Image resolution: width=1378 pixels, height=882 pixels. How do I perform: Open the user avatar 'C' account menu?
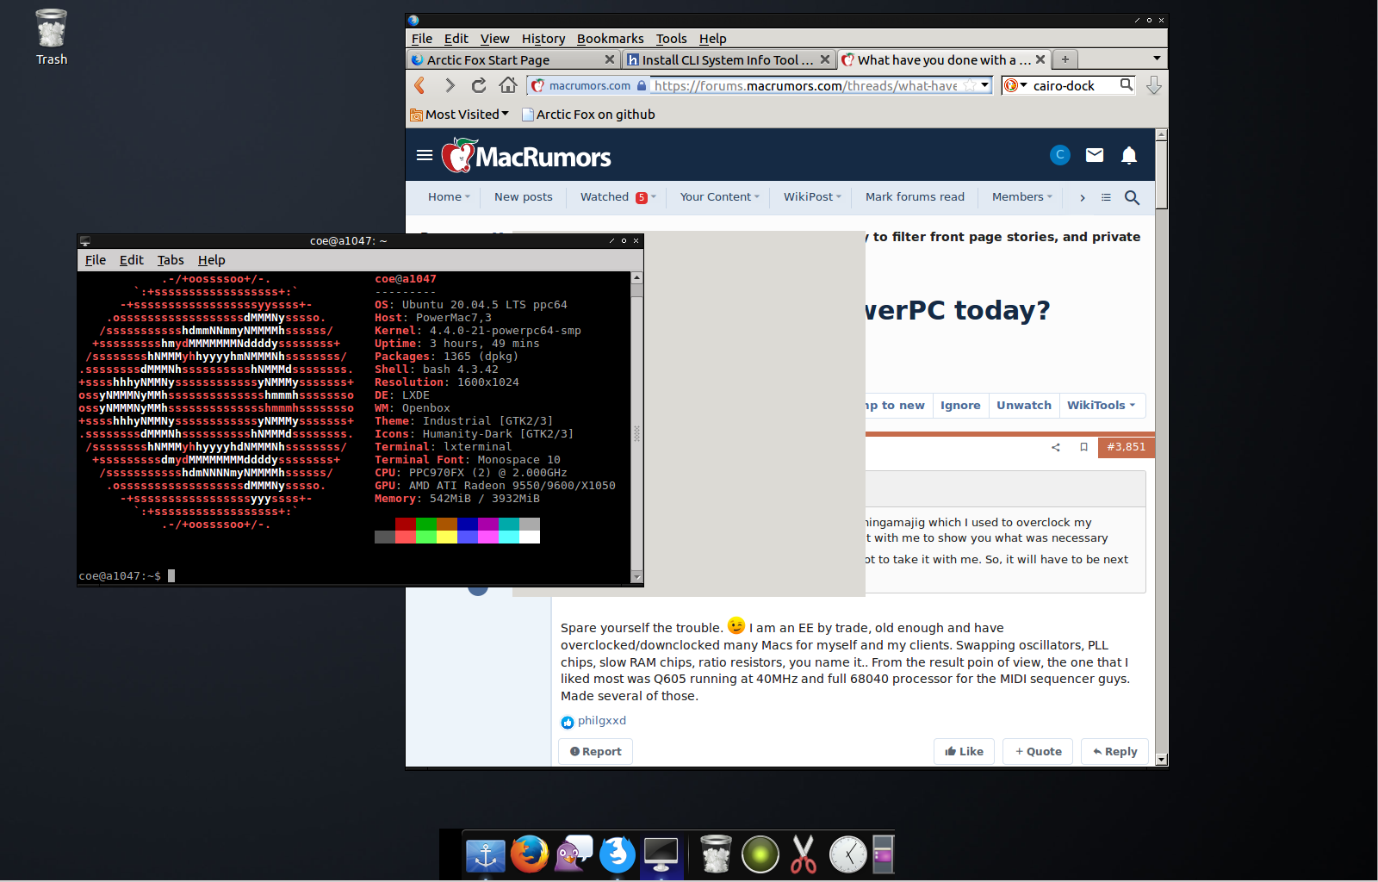point(1060,155)
